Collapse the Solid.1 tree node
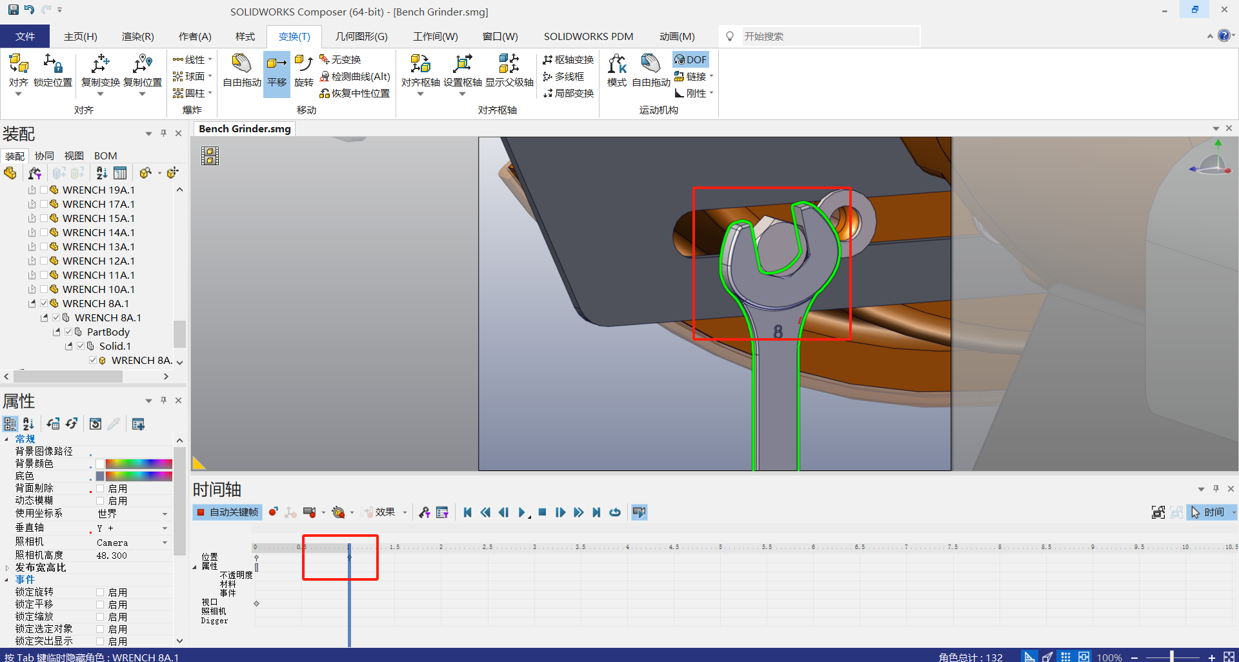Image resolution: width=1239 pixels, height=662 pixels. [x=68, y=346]
